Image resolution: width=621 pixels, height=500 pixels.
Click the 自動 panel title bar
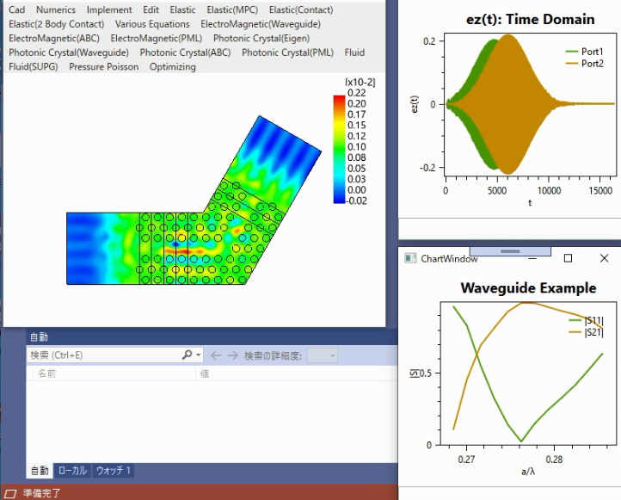212,336
